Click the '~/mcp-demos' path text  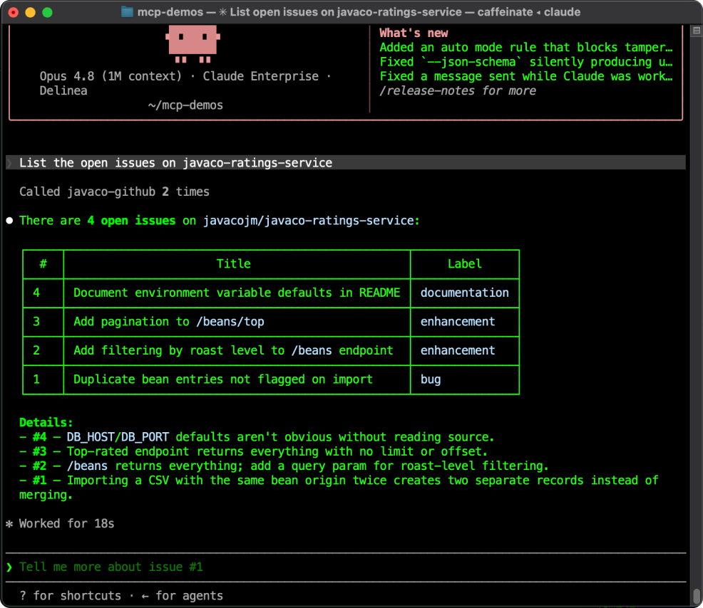[185, 105]
